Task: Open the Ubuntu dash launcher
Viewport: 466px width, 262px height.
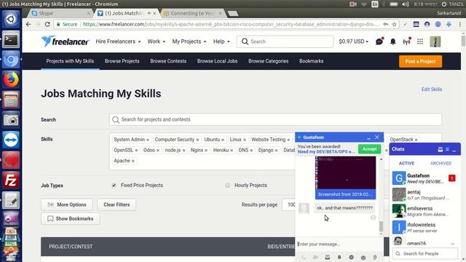Action: click(11, 20)
